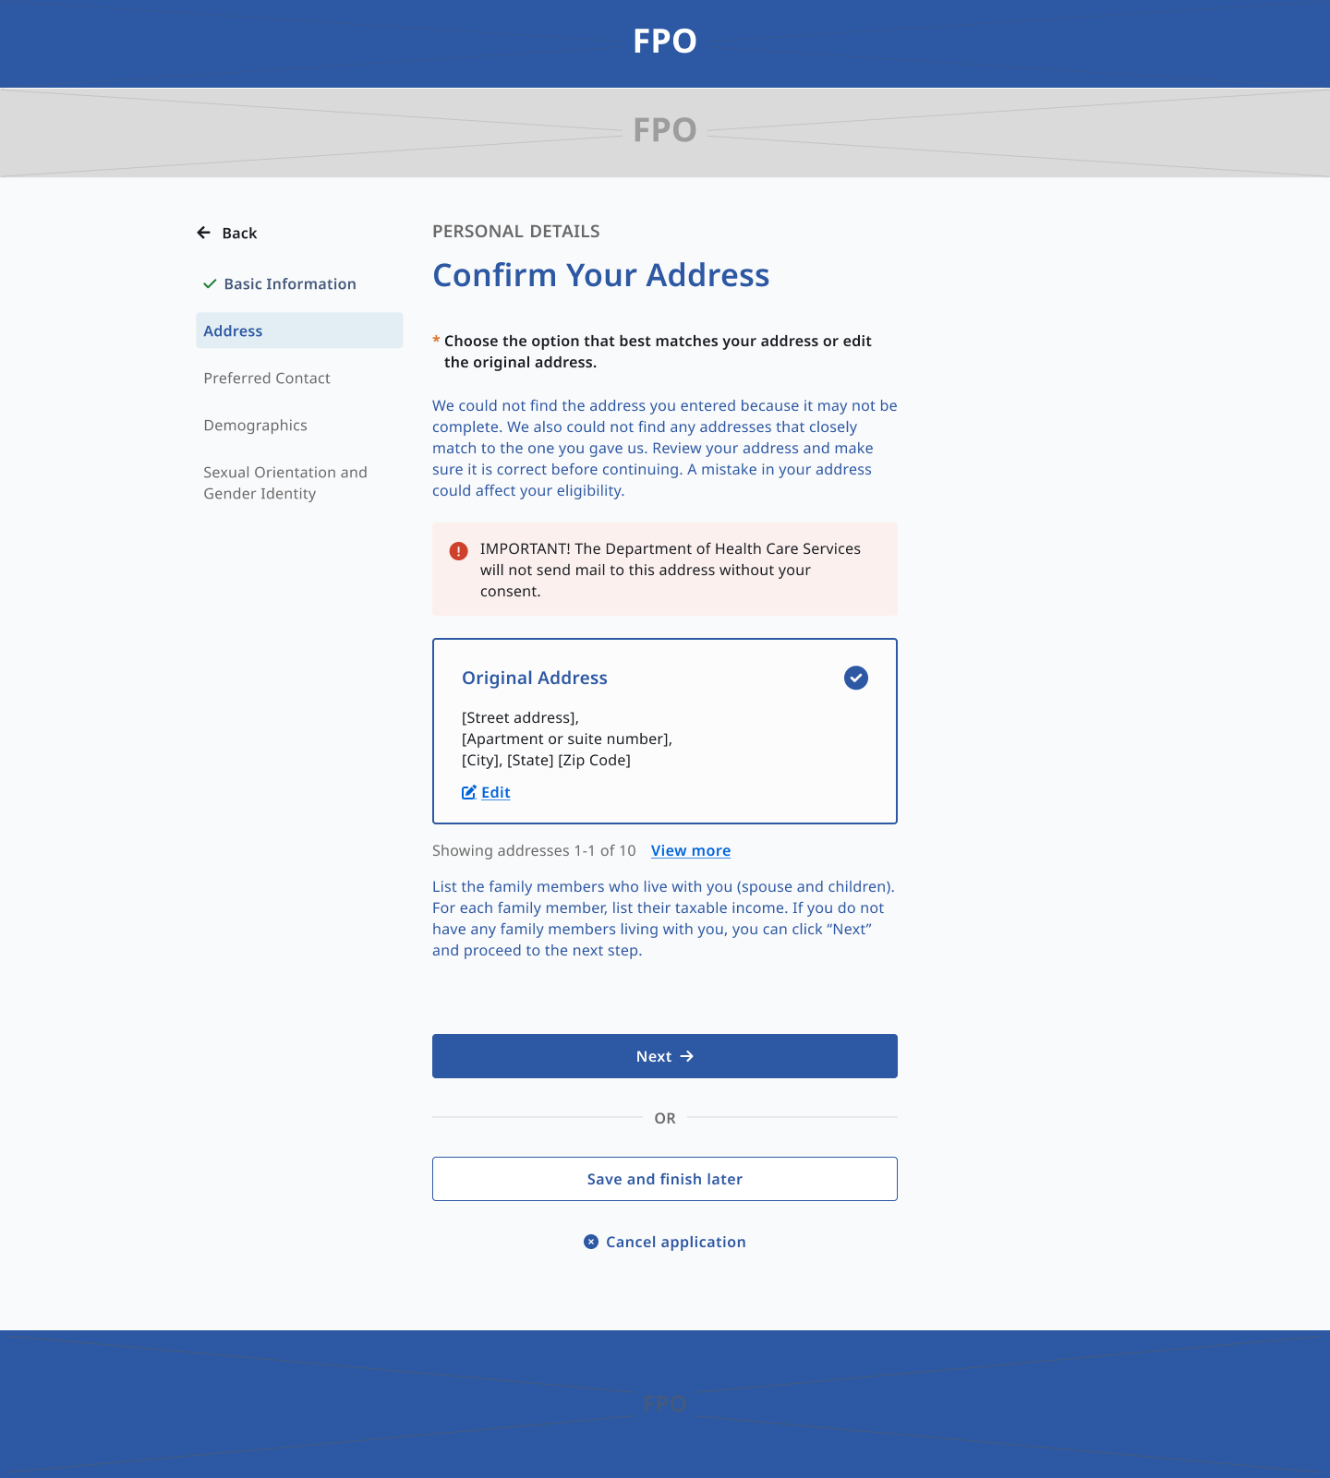Click the Basic Information green checkmark icon

point(210,283)
